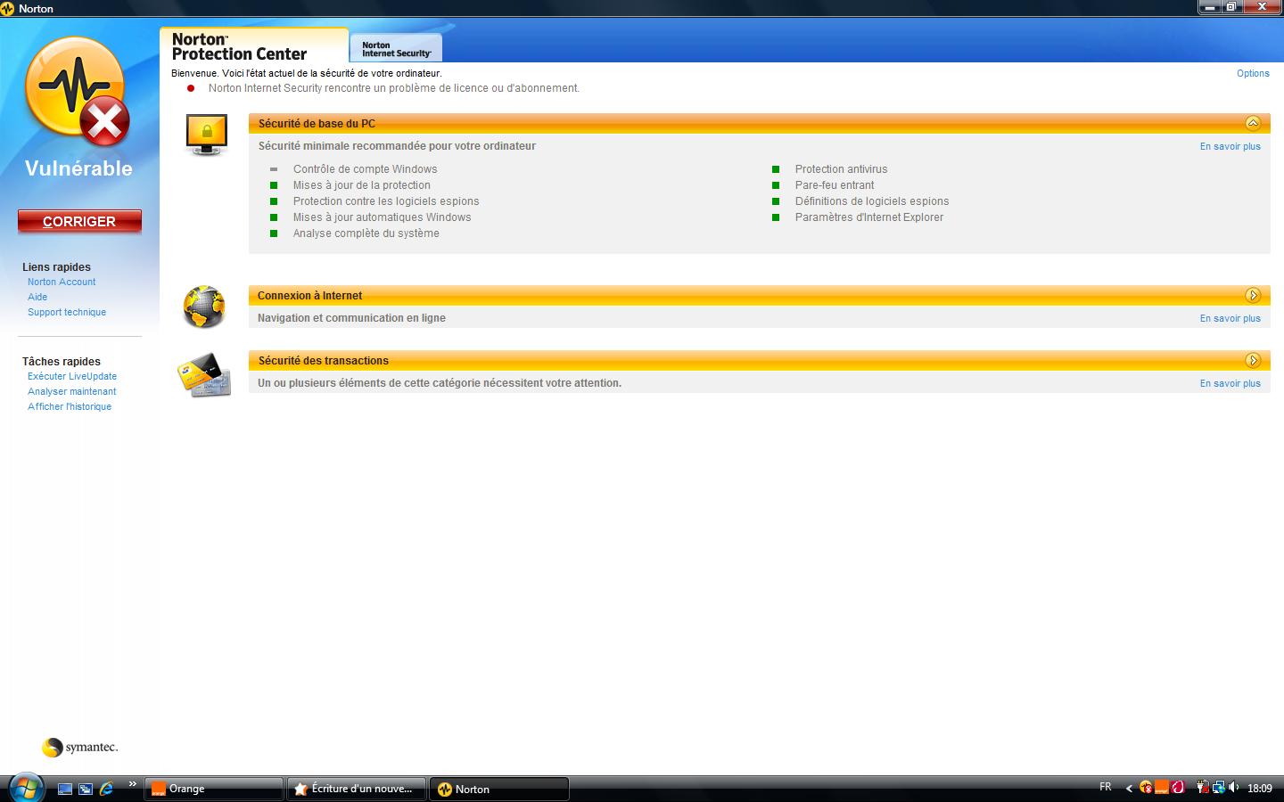
Task: Open the Options link
Action: tap(1252, 73)
